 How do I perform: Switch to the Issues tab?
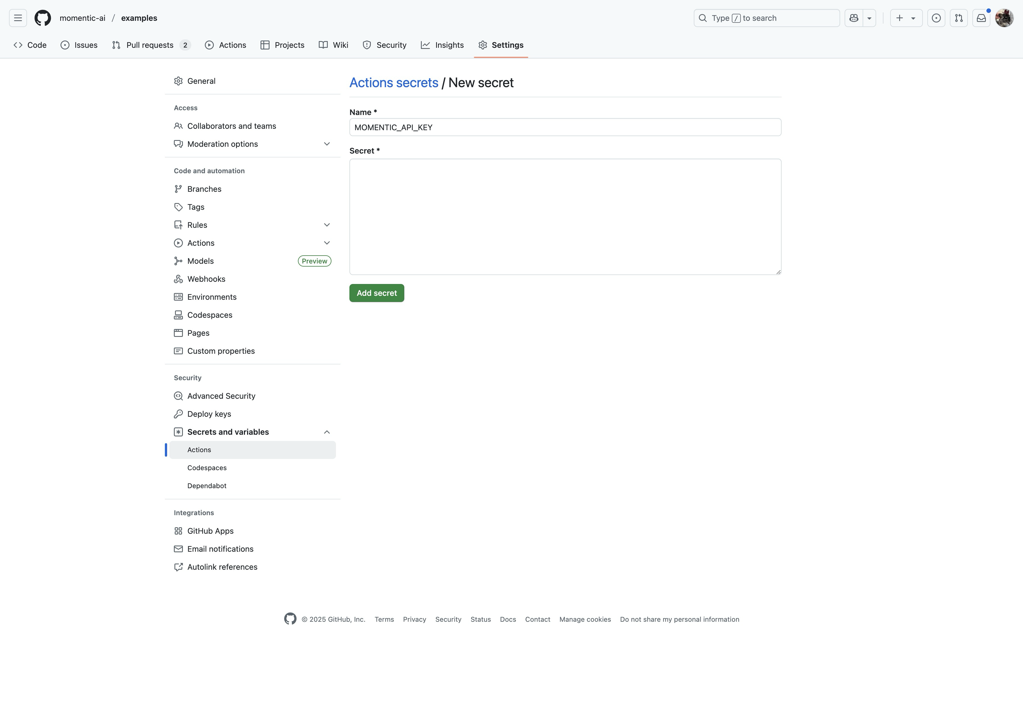point(79,45)
